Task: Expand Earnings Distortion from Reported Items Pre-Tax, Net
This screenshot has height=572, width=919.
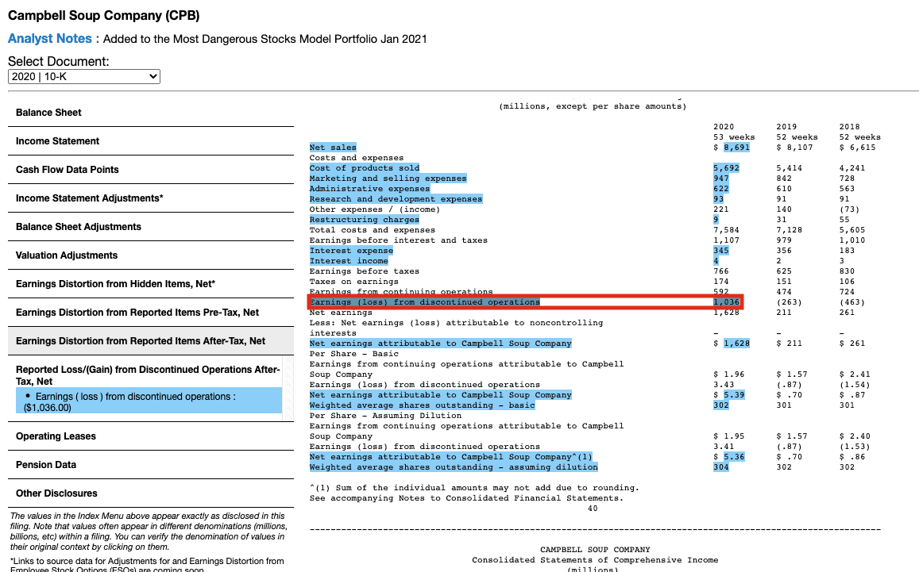Action: [x=137, y=313]
